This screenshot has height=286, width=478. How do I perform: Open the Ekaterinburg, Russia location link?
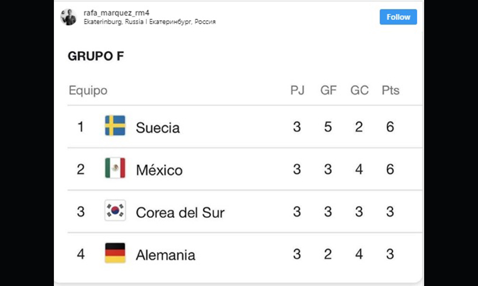tap(150, 22)
